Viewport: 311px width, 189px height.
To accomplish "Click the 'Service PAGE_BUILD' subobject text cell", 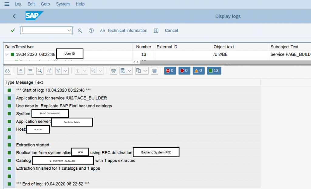I will pos(291,54).
